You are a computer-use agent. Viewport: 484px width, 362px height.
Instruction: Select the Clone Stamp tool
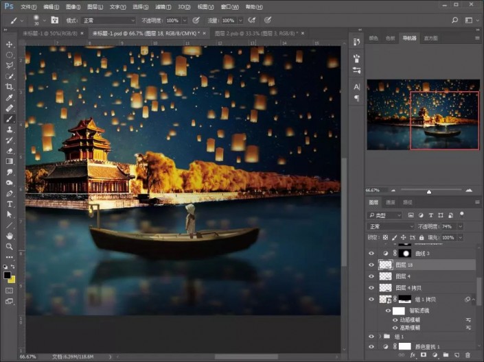9,130
